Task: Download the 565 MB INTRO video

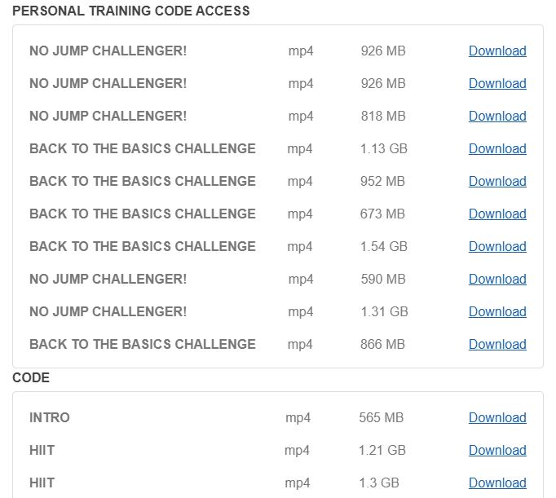Action: click(496, 417)
